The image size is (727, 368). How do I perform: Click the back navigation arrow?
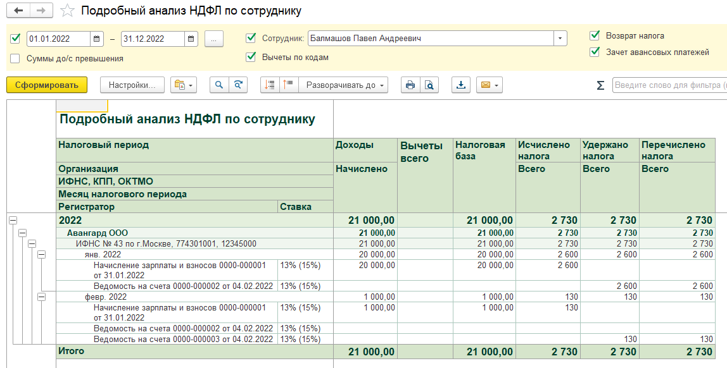pyautogui.click(x=18, y=11)
